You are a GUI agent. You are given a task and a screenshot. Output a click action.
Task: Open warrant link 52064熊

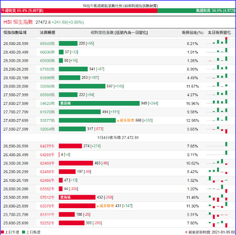tap(47, 129)
